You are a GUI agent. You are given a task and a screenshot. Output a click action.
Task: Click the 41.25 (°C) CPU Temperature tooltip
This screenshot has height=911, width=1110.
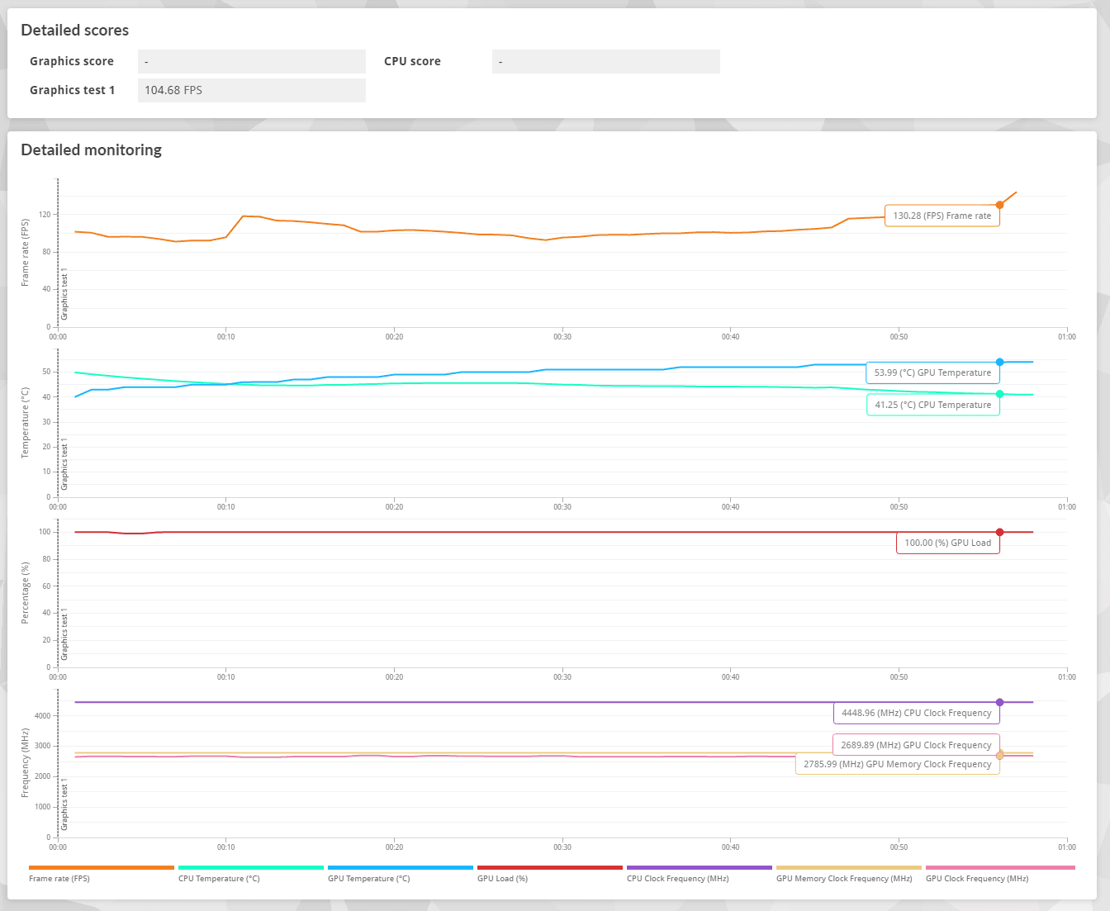coord(932,405)
